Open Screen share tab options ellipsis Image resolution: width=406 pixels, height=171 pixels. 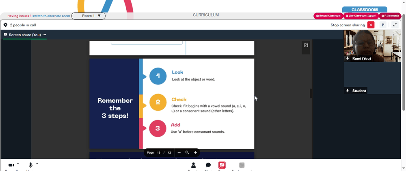pyautogui.click(x=44, y=34)
